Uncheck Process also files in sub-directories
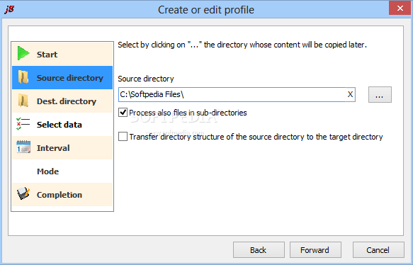Screen dimensions: 413x265 (x=123, y=113)
